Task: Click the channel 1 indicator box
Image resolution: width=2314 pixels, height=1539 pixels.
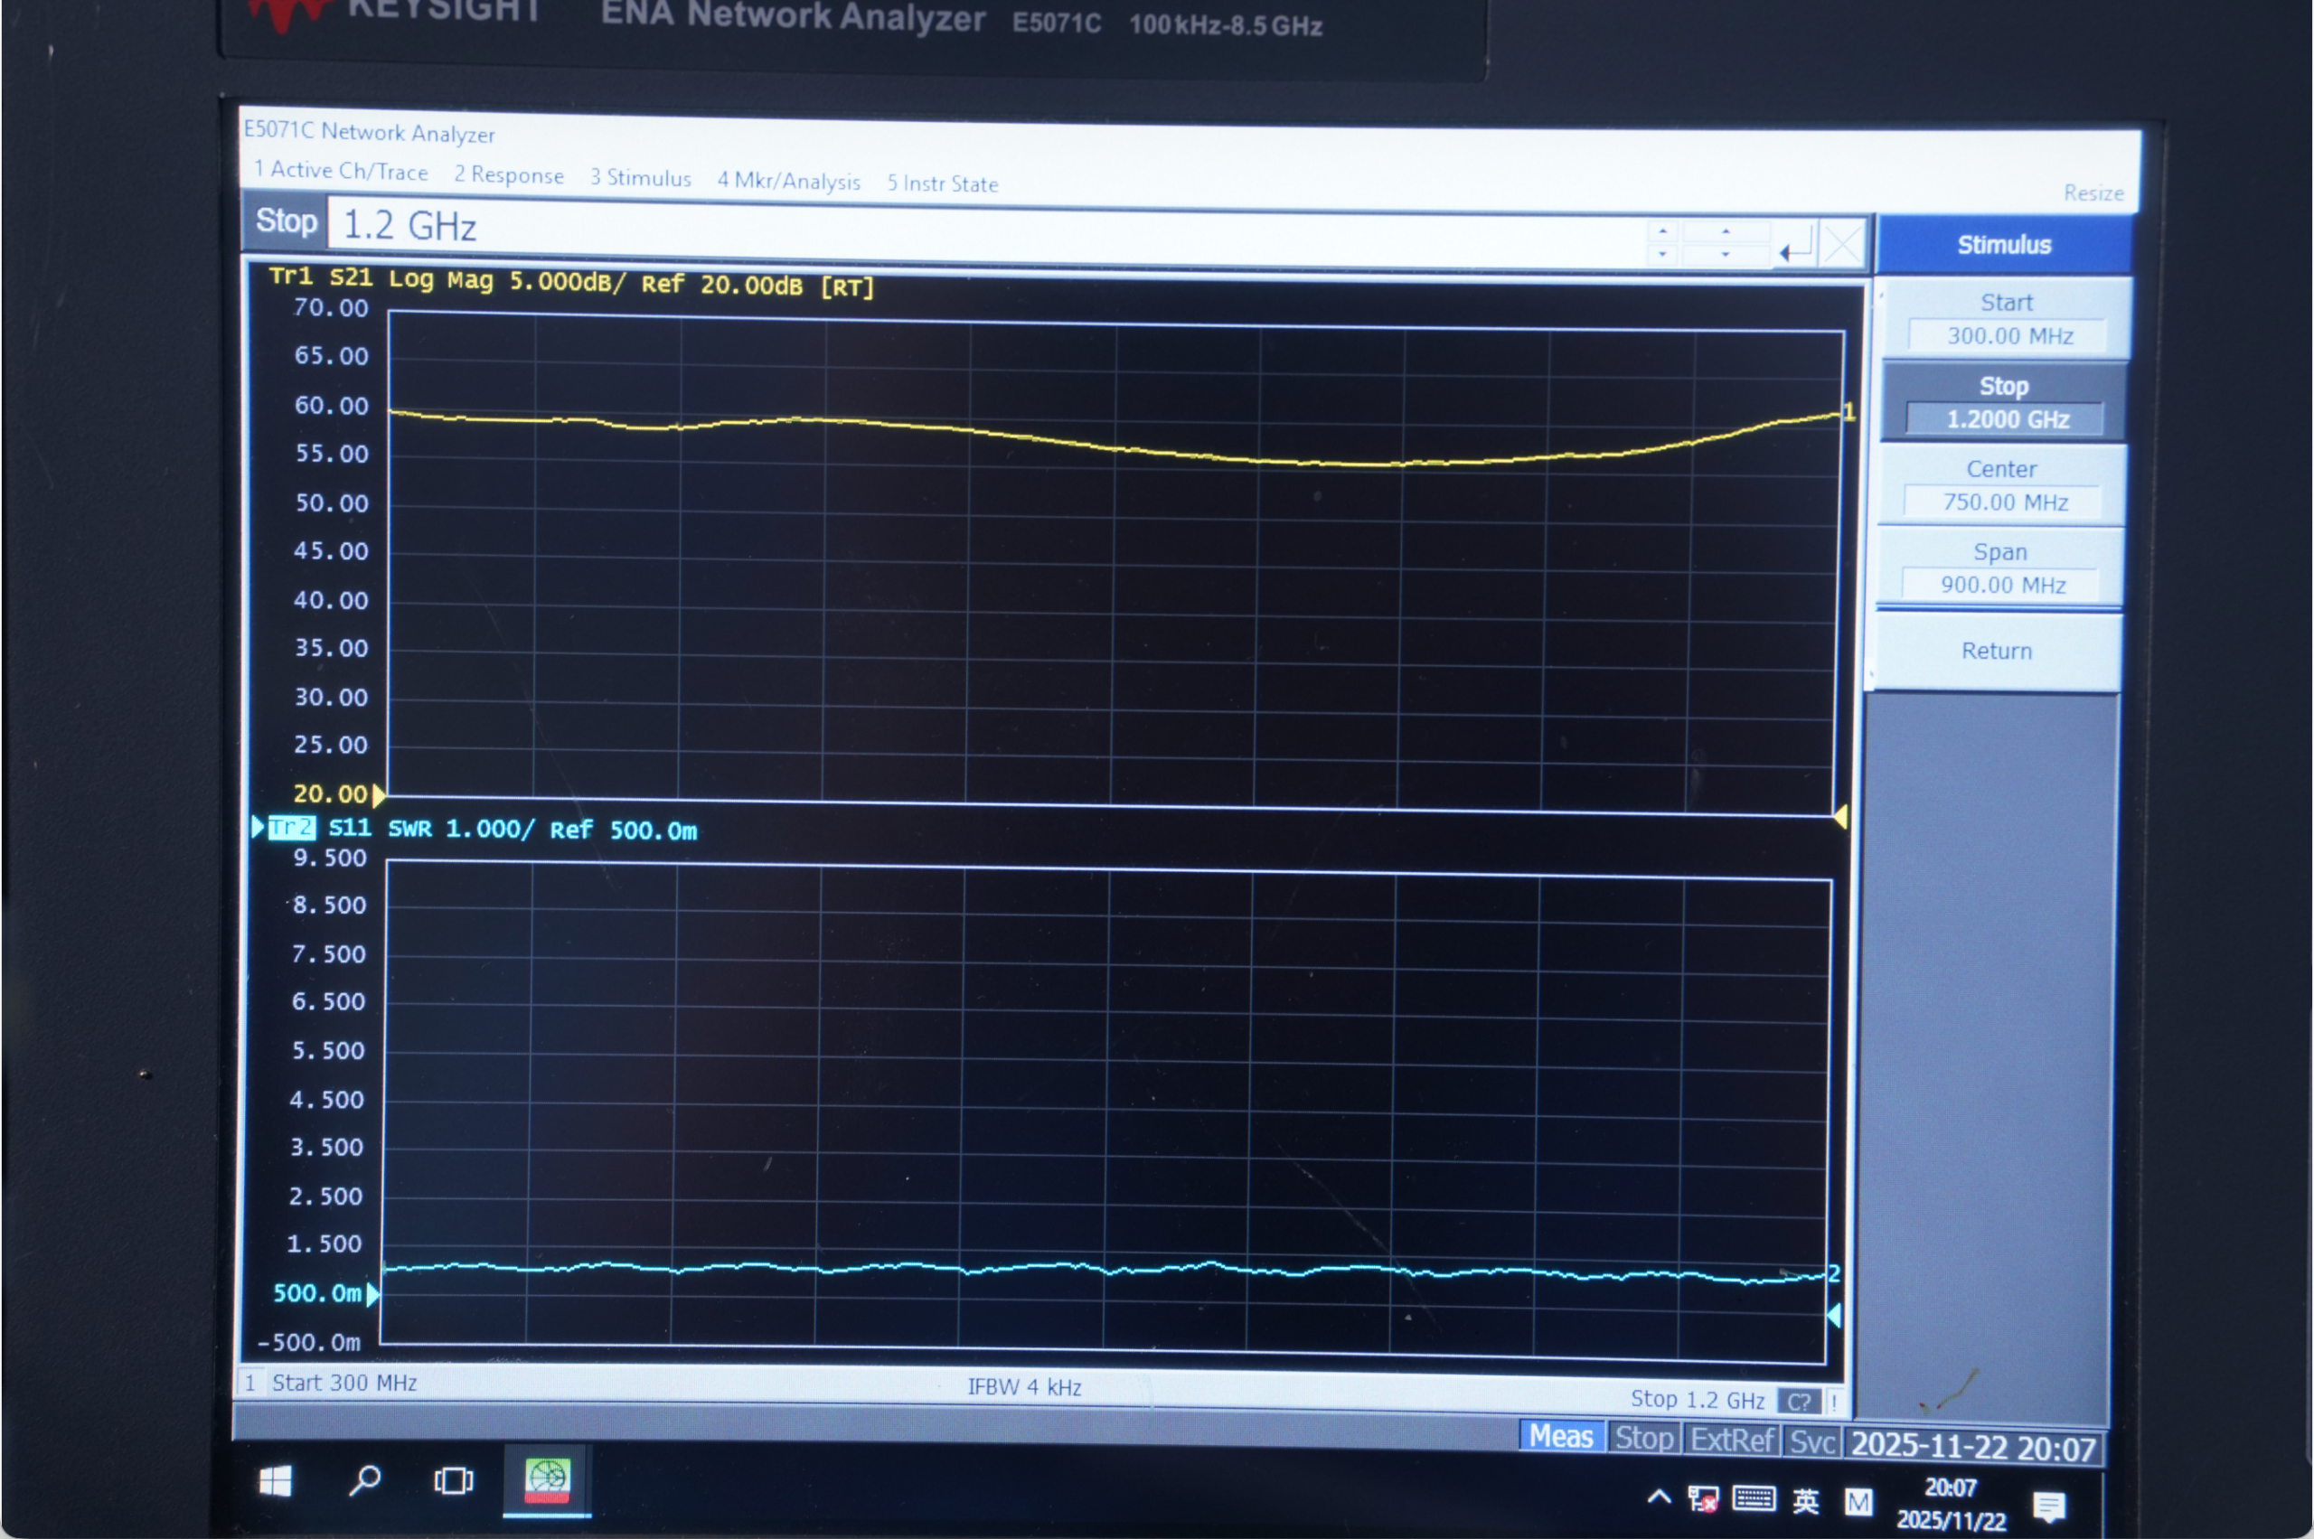Action: coord(250,1383)
